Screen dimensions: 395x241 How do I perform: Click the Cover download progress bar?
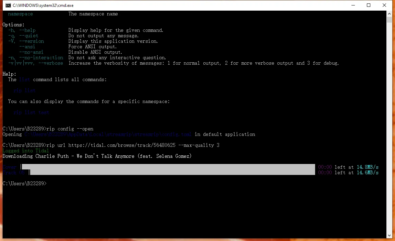click(x=168, y=167)
